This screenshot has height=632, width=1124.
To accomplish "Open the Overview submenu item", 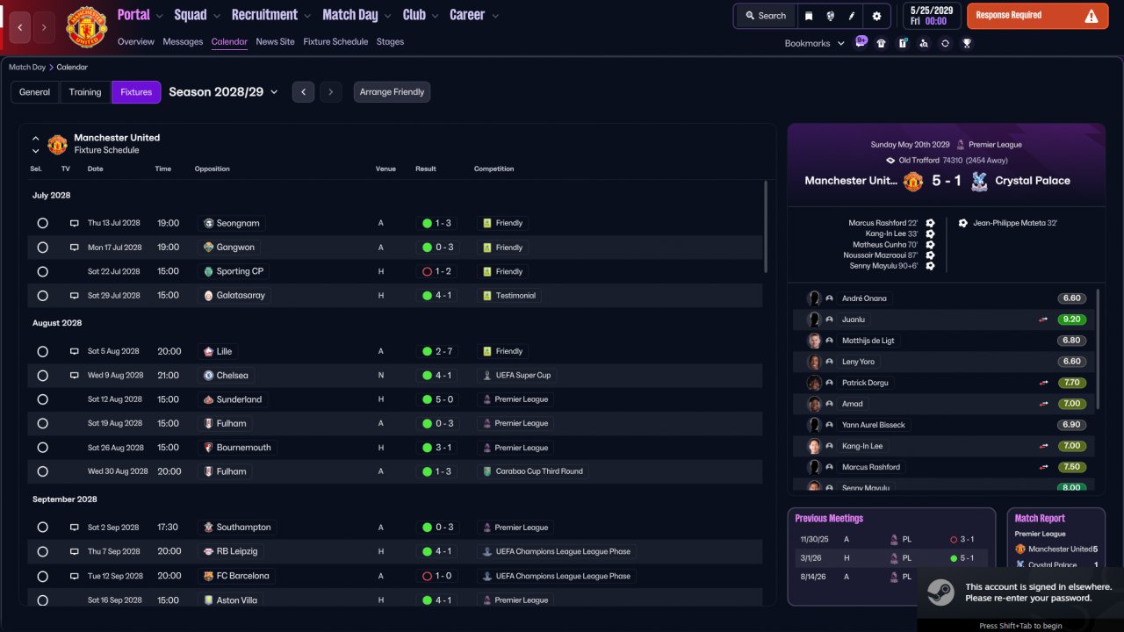I will click(x=135, y=42).
